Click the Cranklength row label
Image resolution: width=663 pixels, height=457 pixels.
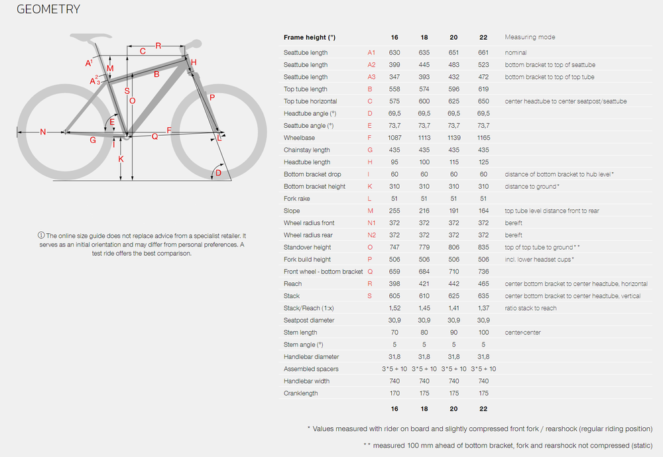302,393
